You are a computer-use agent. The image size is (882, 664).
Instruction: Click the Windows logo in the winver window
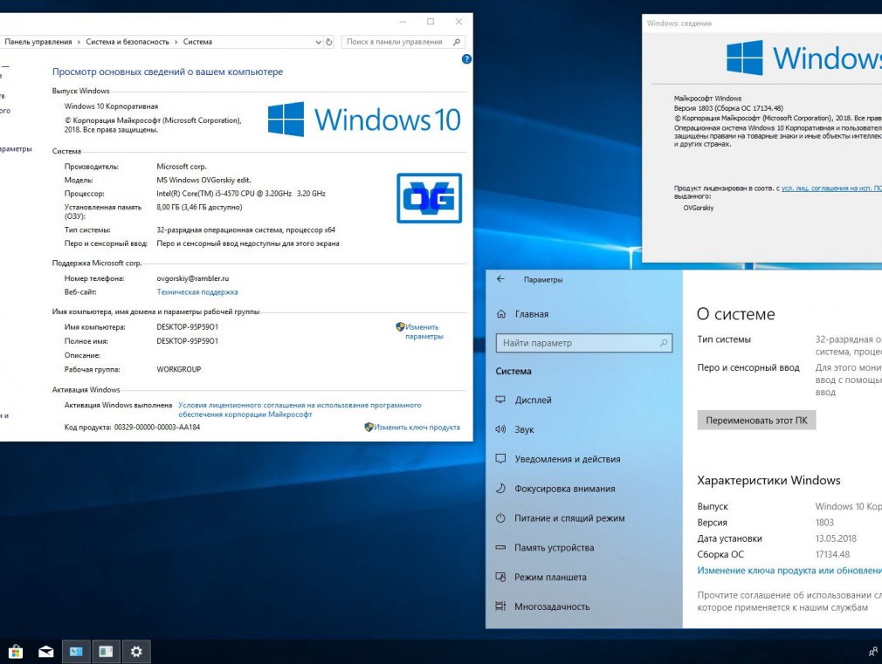(x=745, y=58)
